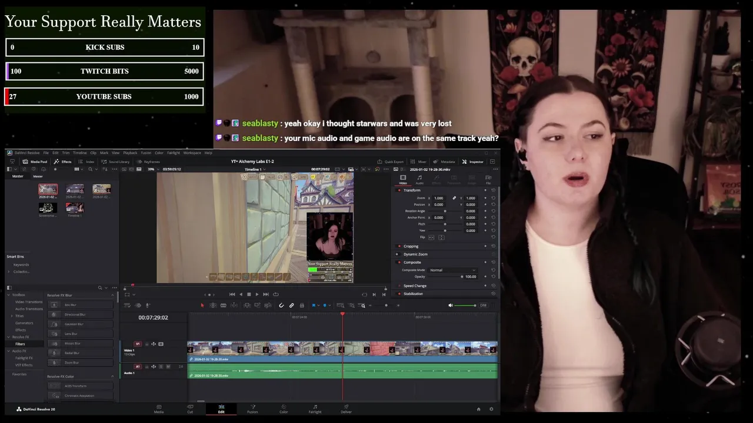Reset Transform section with its reset icon
Viewport: 753px width, 423px height.
(x=493, y=190)
